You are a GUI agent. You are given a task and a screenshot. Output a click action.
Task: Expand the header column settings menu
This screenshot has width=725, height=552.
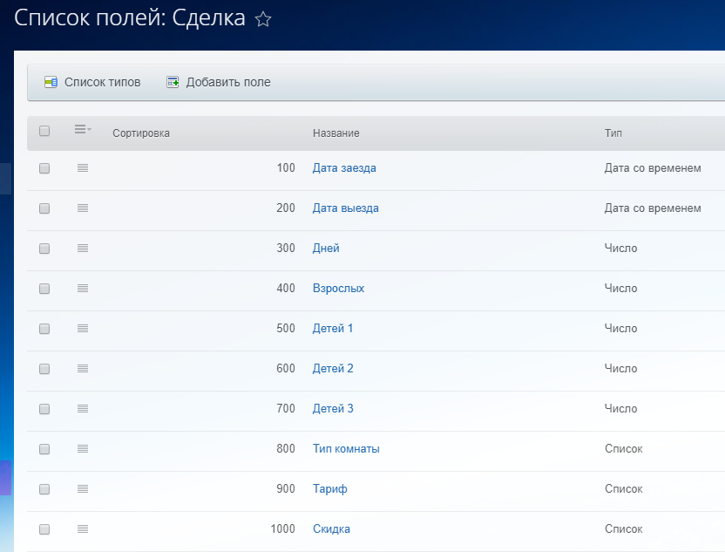[x=83, y=130]
